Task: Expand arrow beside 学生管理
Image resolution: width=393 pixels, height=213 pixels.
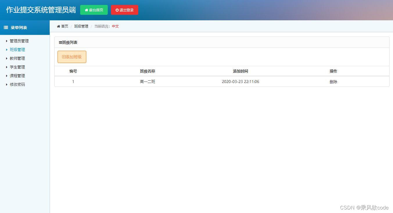Action: click(7, 67)
